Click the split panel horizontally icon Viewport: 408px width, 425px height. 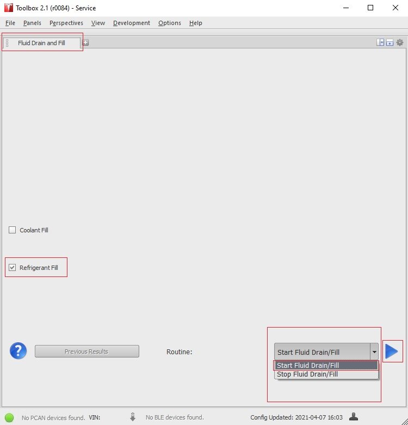pos(390,42)
